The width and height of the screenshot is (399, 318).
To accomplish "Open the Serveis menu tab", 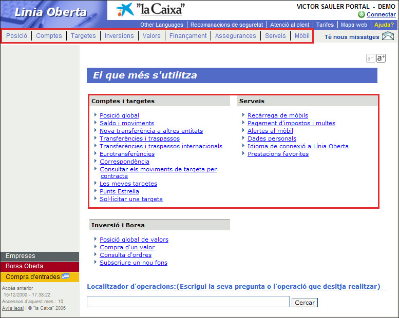I will [x=275, y=36].
